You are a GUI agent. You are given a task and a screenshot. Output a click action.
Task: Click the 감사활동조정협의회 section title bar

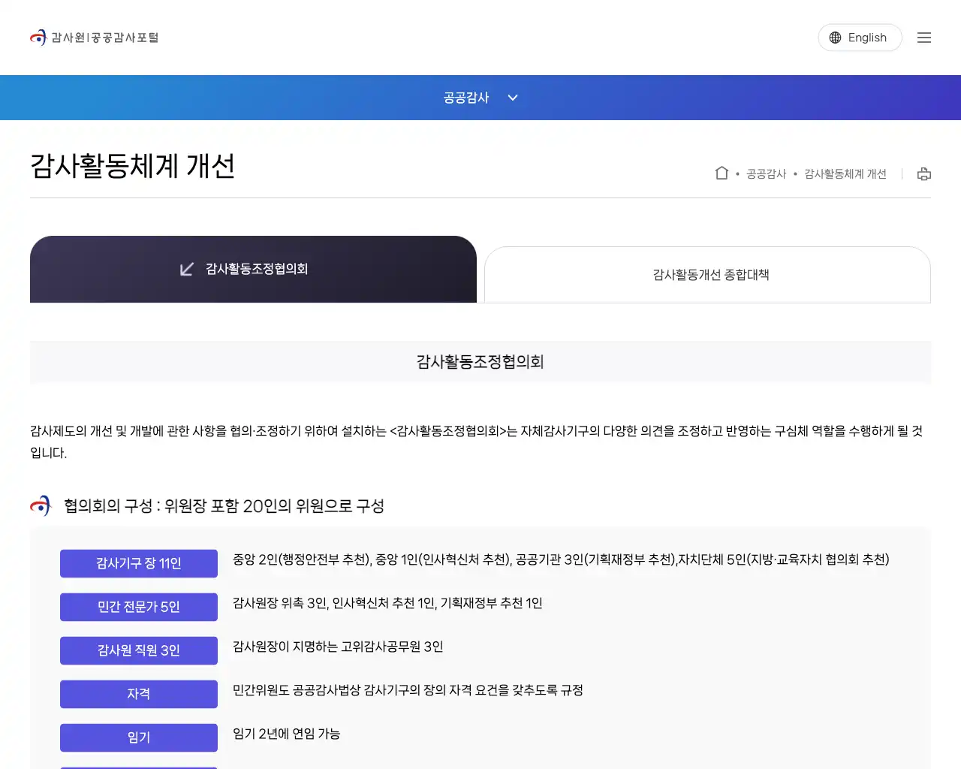(x=480, y=362)
